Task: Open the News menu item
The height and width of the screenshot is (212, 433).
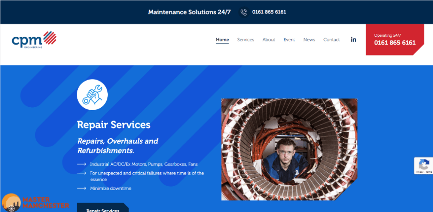Action: click(309, 40)
